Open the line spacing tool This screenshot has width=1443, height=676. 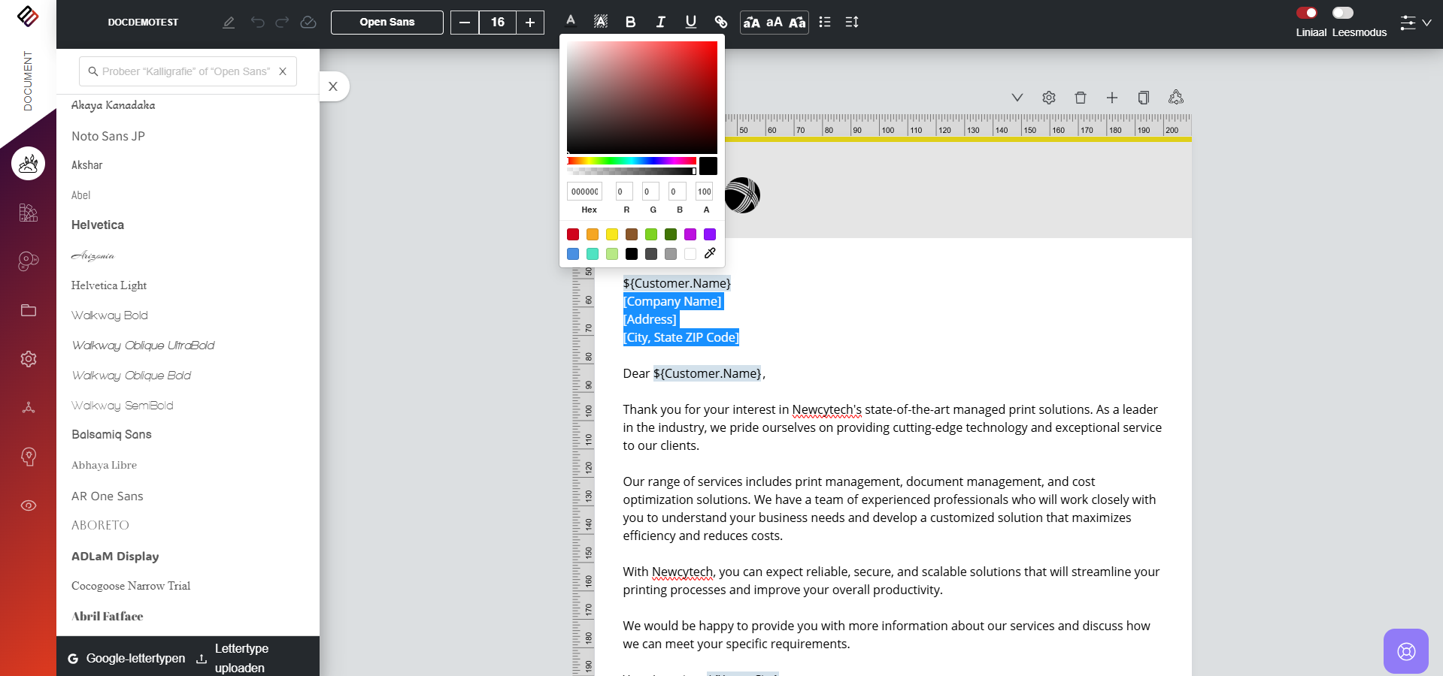tap(852, 23)
